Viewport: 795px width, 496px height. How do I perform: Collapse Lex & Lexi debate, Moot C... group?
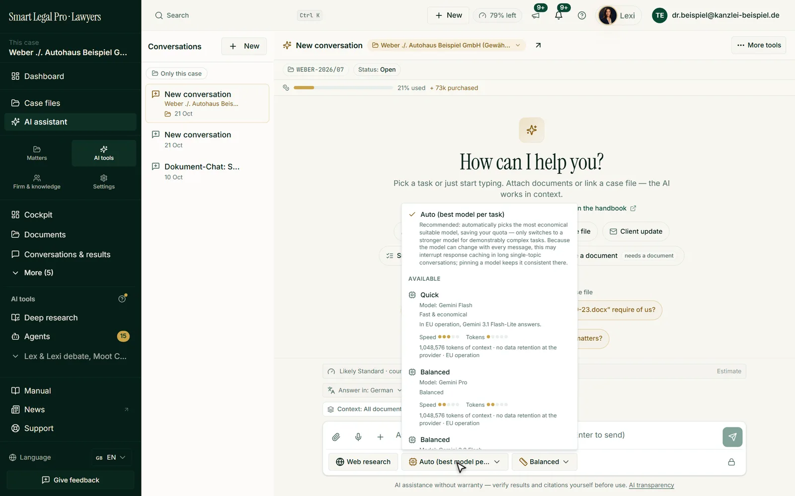[x=71, y=356]
